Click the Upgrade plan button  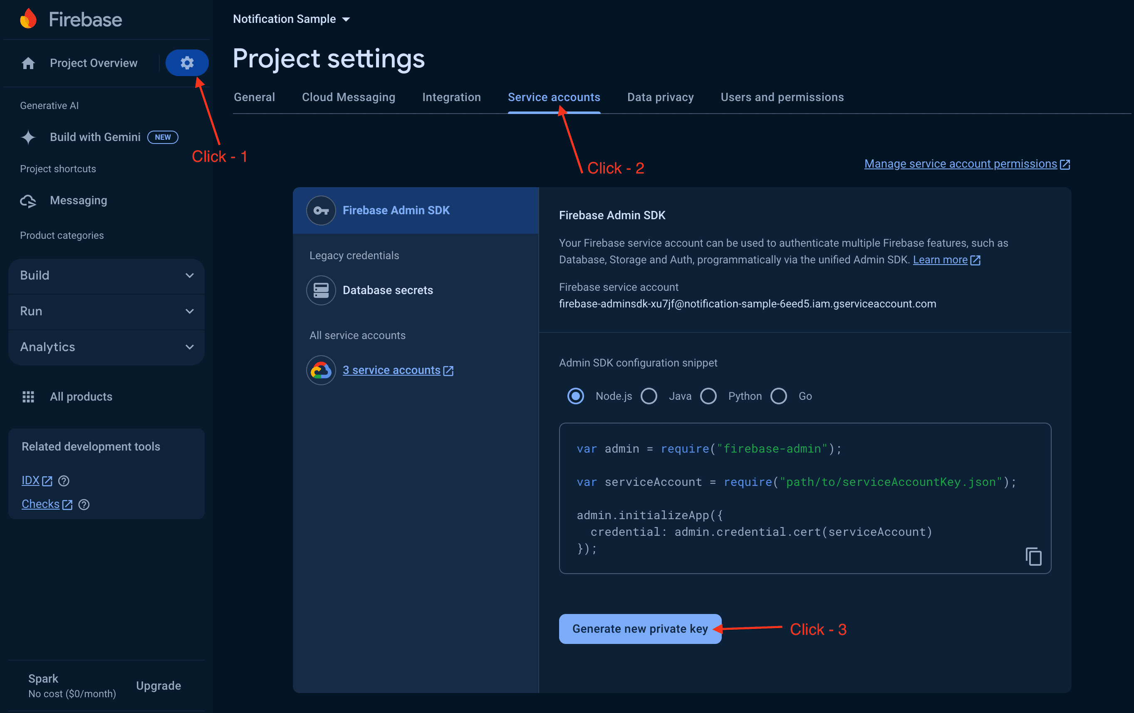158,686
